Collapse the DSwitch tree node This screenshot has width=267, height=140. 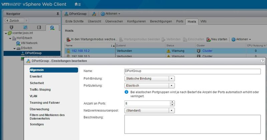[14, 48]
